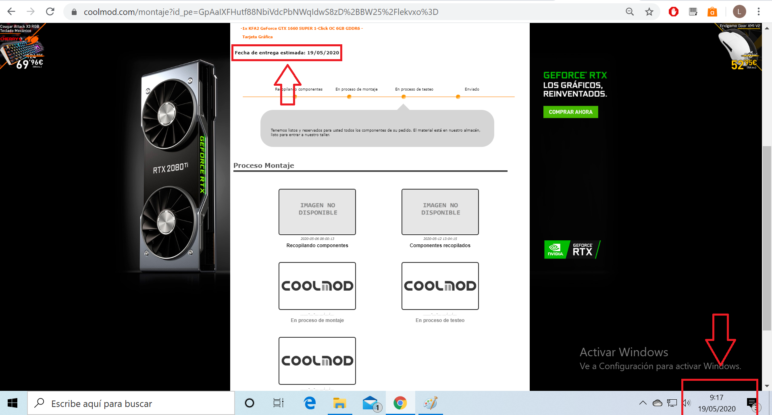Screen dimensions: 772x415
Task: Open File Explorer from the taskbar
Action: pos(340,403)
